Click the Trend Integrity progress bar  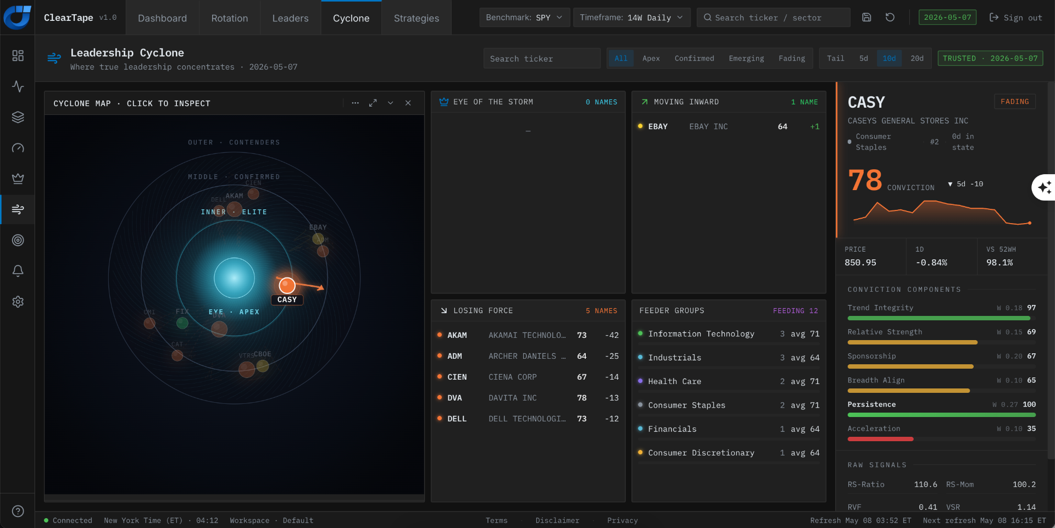(x=941, y=318)
